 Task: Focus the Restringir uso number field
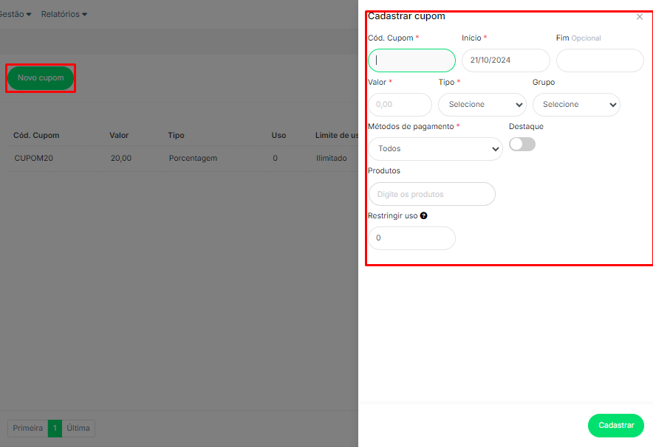(x=411, y=238)
